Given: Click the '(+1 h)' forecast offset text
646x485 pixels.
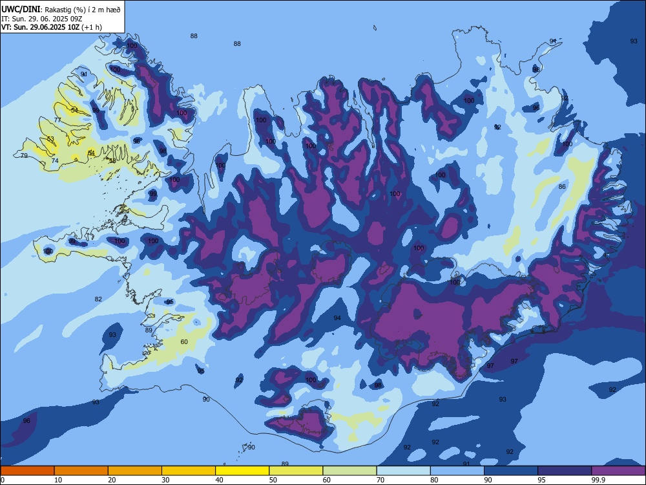Looking at the screenshot, I should point(92,27).
